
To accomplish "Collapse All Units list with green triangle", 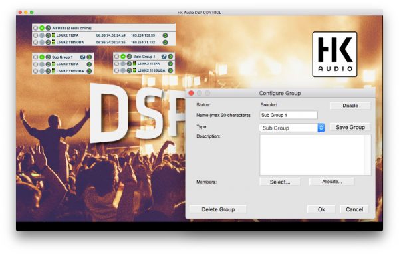I will [x=42, y=28].
